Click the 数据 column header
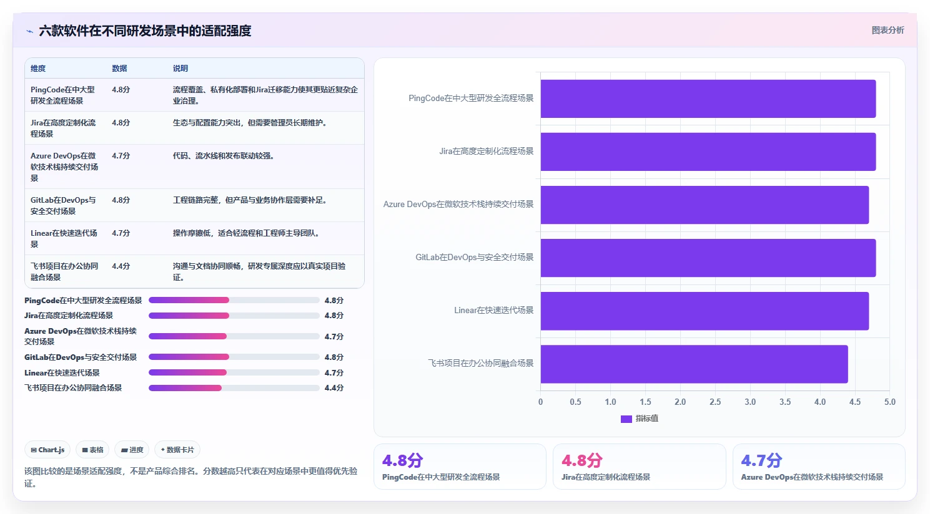930x514 pixels. click(119, 69)
